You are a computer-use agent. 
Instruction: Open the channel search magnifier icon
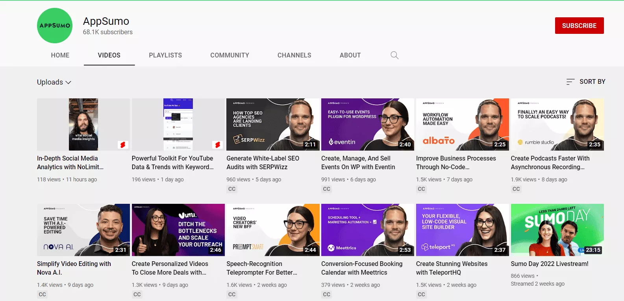(x=394, y=55)
